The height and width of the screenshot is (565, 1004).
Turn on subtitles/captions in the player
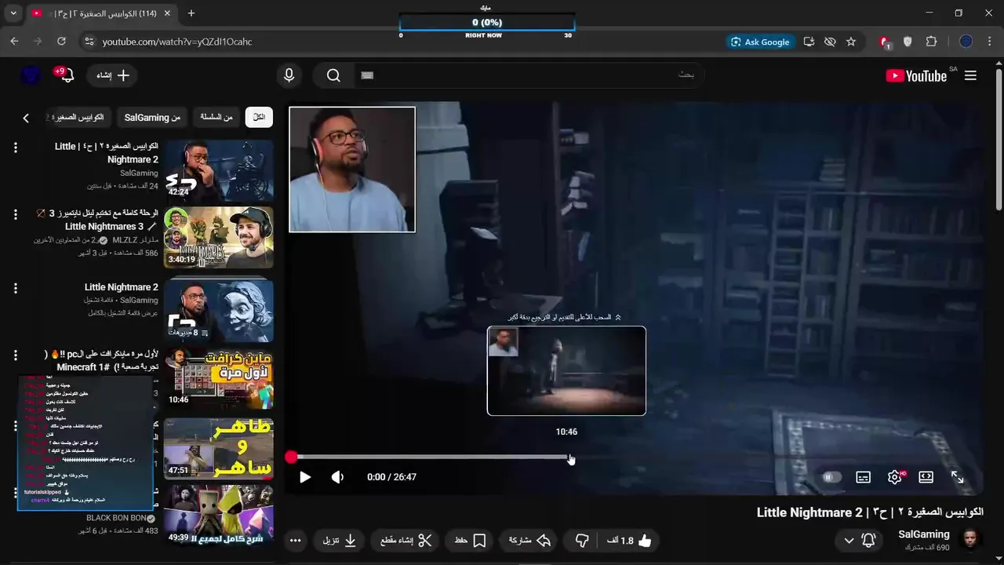pyautogui.click(x=863, y=477)
